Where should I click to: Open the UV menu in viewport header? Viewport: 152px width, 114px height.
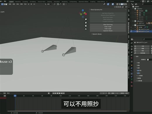click(34, 4)
